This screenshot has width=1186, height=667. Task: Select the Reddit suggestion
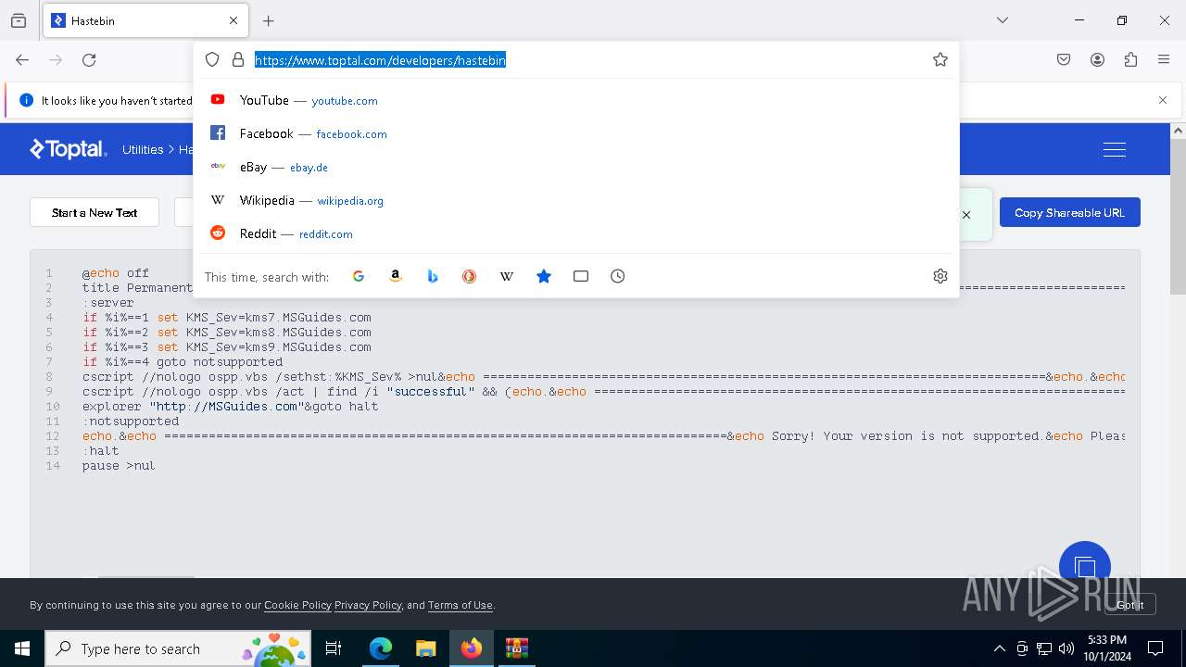click(x=576, y=233)
